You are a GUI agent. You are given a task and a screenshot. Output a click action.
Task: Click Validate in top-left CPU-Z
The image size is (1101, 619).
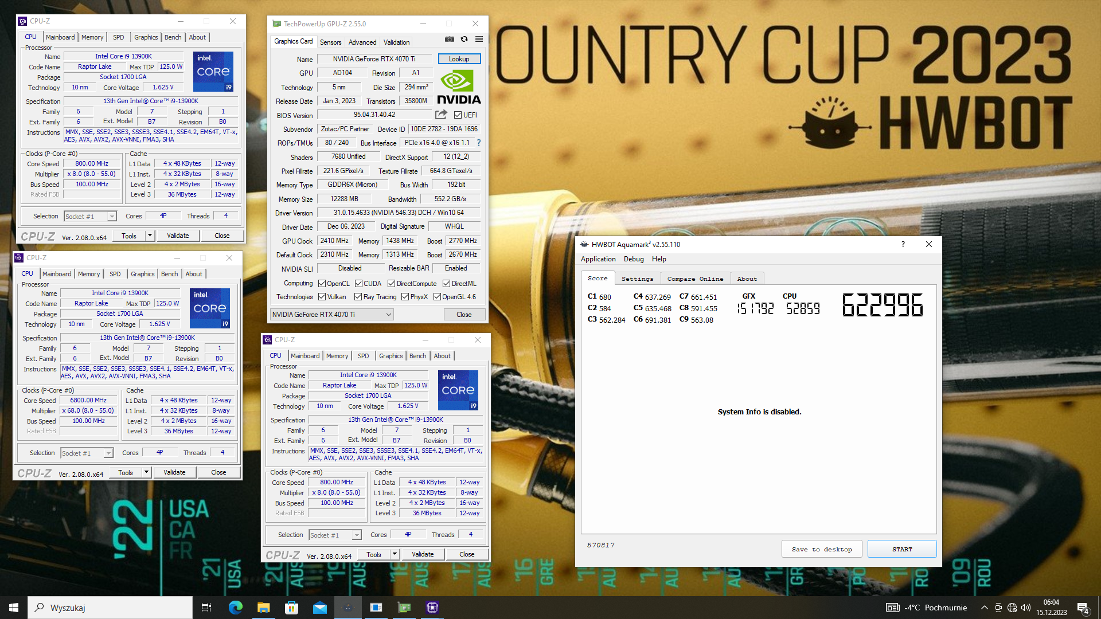coord(178,236)
